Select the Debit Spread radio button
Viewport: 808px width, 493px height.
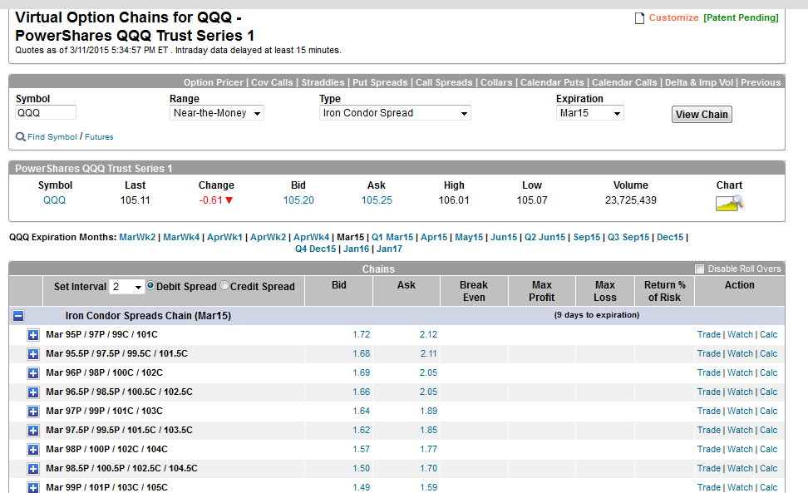click(x=150, y=286)
